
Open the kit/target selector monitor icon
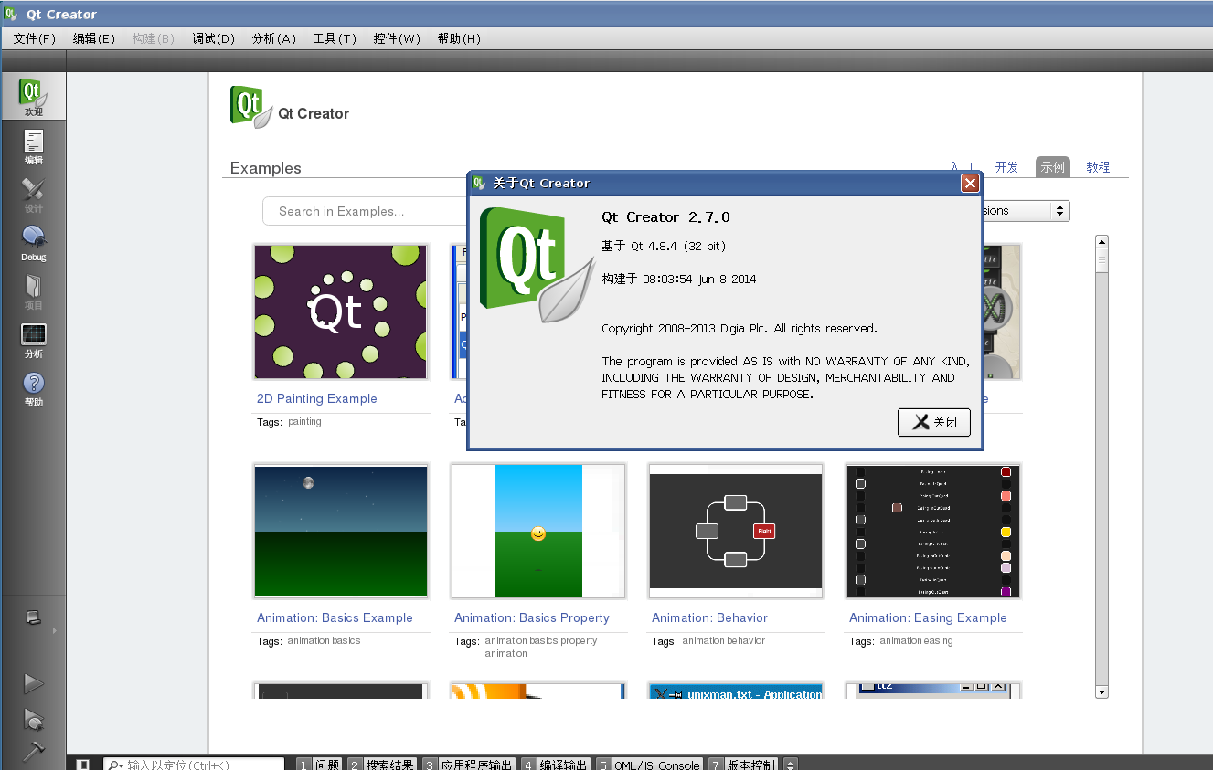pyautogui.click(x=33, y=618)
